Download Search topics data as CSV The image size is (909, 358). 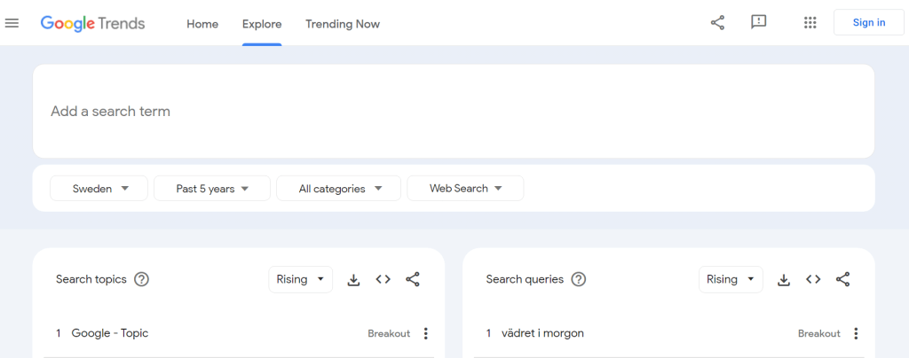click(353, 279)
